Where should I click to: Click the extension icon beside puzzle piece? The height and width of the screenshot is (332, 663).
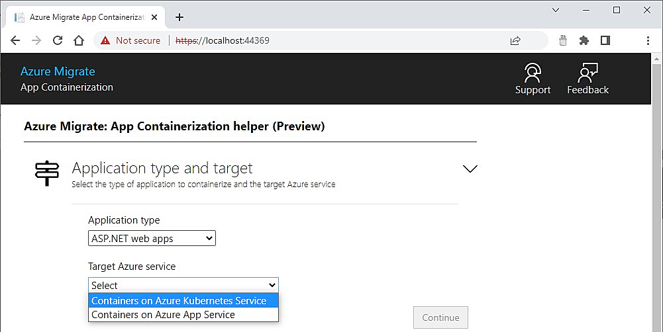pyautogui.click(x=563, y=40)
